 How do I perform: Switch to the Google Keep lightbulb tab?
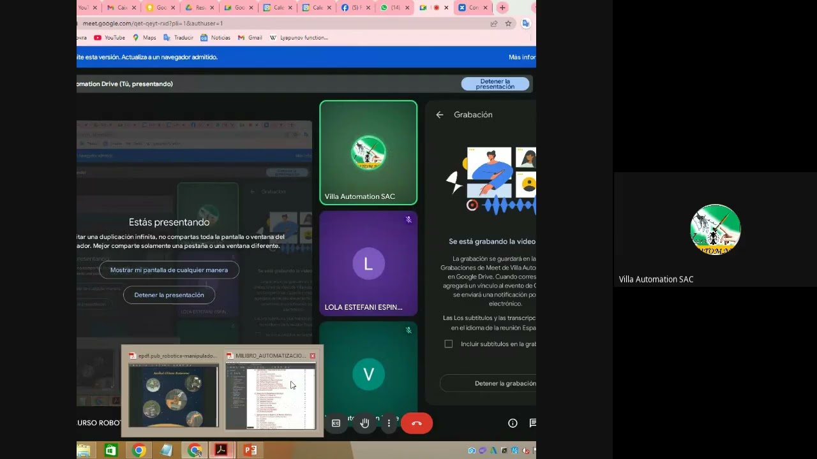click(x=160, y=8)
